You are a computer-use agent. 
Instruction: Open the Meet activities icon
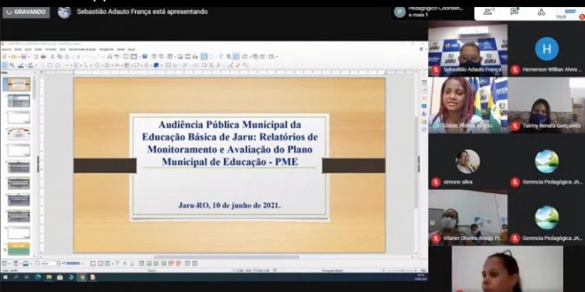tap(541, 12)
